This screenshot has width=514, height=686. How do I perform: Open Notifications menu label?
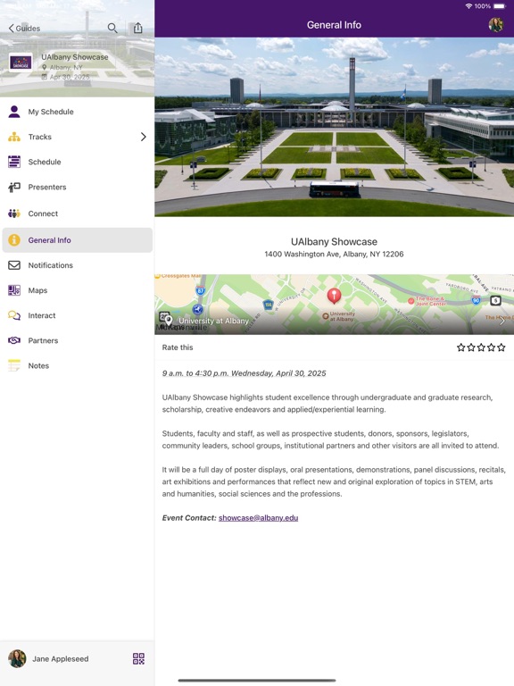50,265
